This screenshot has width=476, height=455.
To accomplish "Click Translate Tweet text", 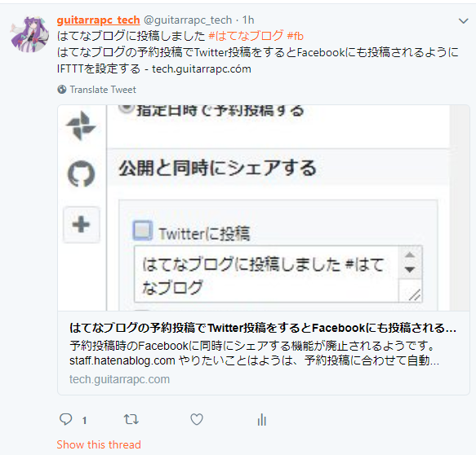I will pos(103,90).
